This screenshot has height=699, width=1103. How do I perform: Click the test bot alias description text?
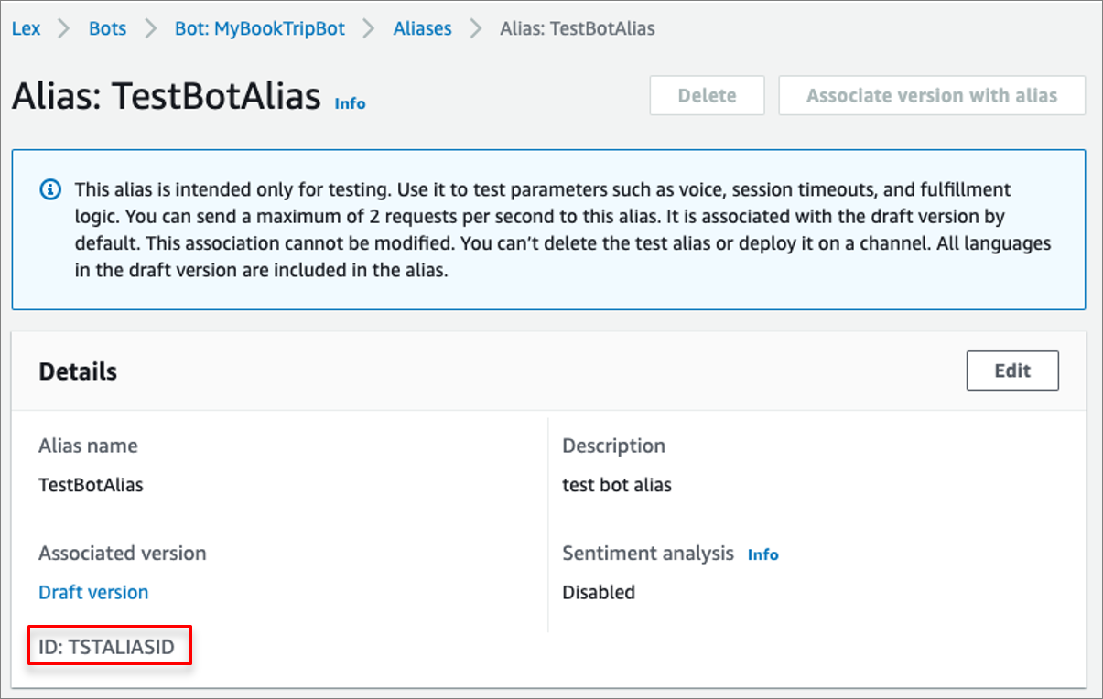(616, 485)
